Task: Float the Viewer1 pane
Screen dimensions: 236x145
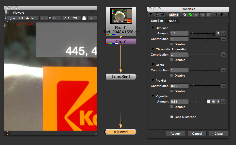Action: [90, 12]
